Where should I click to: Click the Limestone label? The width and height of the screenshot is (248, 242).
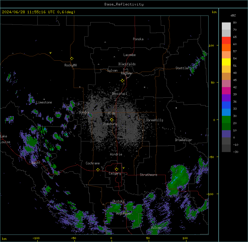(x=44, y=102)
